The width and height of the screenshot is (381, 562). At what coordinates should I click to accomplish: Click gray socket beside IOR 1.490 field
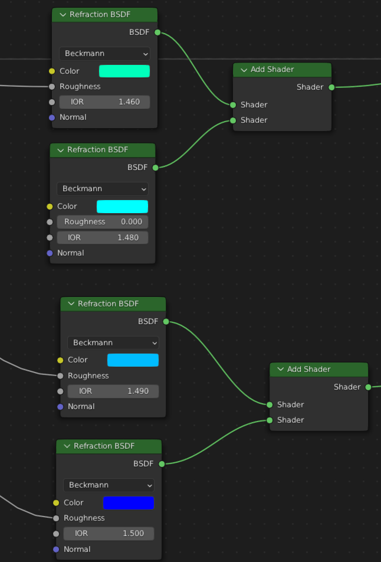pyautogui.click(x=61, y=391)
